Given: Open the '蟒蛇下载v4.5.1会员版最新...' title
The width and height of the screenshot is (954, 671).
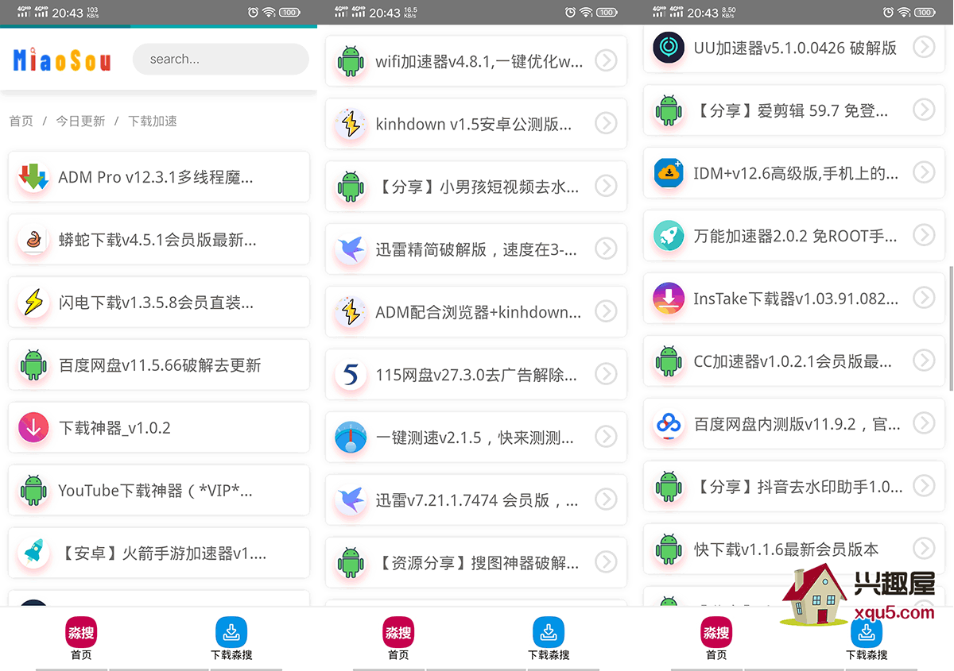Looking at the screenshot, I should pyautogui.click(x=157, y=240).
